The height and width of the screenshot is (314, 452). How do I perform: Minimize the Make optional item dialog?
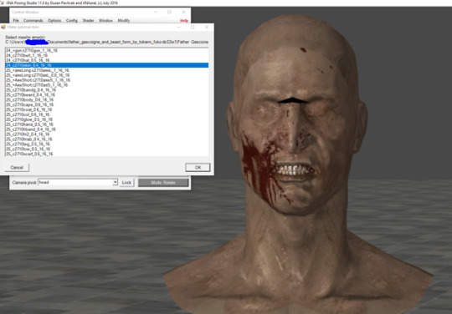point(179,27)
